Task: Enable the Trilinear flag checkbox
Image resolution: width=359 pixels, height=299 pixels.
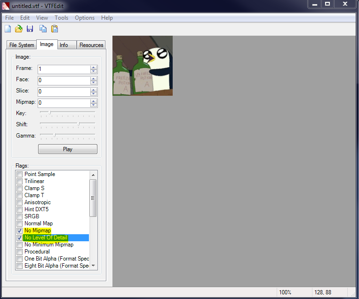Action: click(20, 181)
